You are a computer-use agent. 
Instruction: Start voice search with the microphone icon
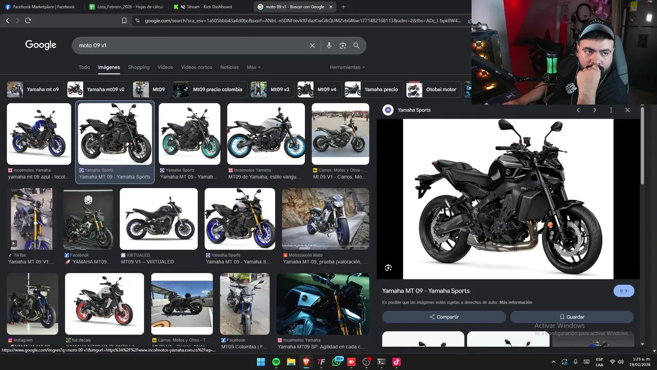(x=329, y=45)
